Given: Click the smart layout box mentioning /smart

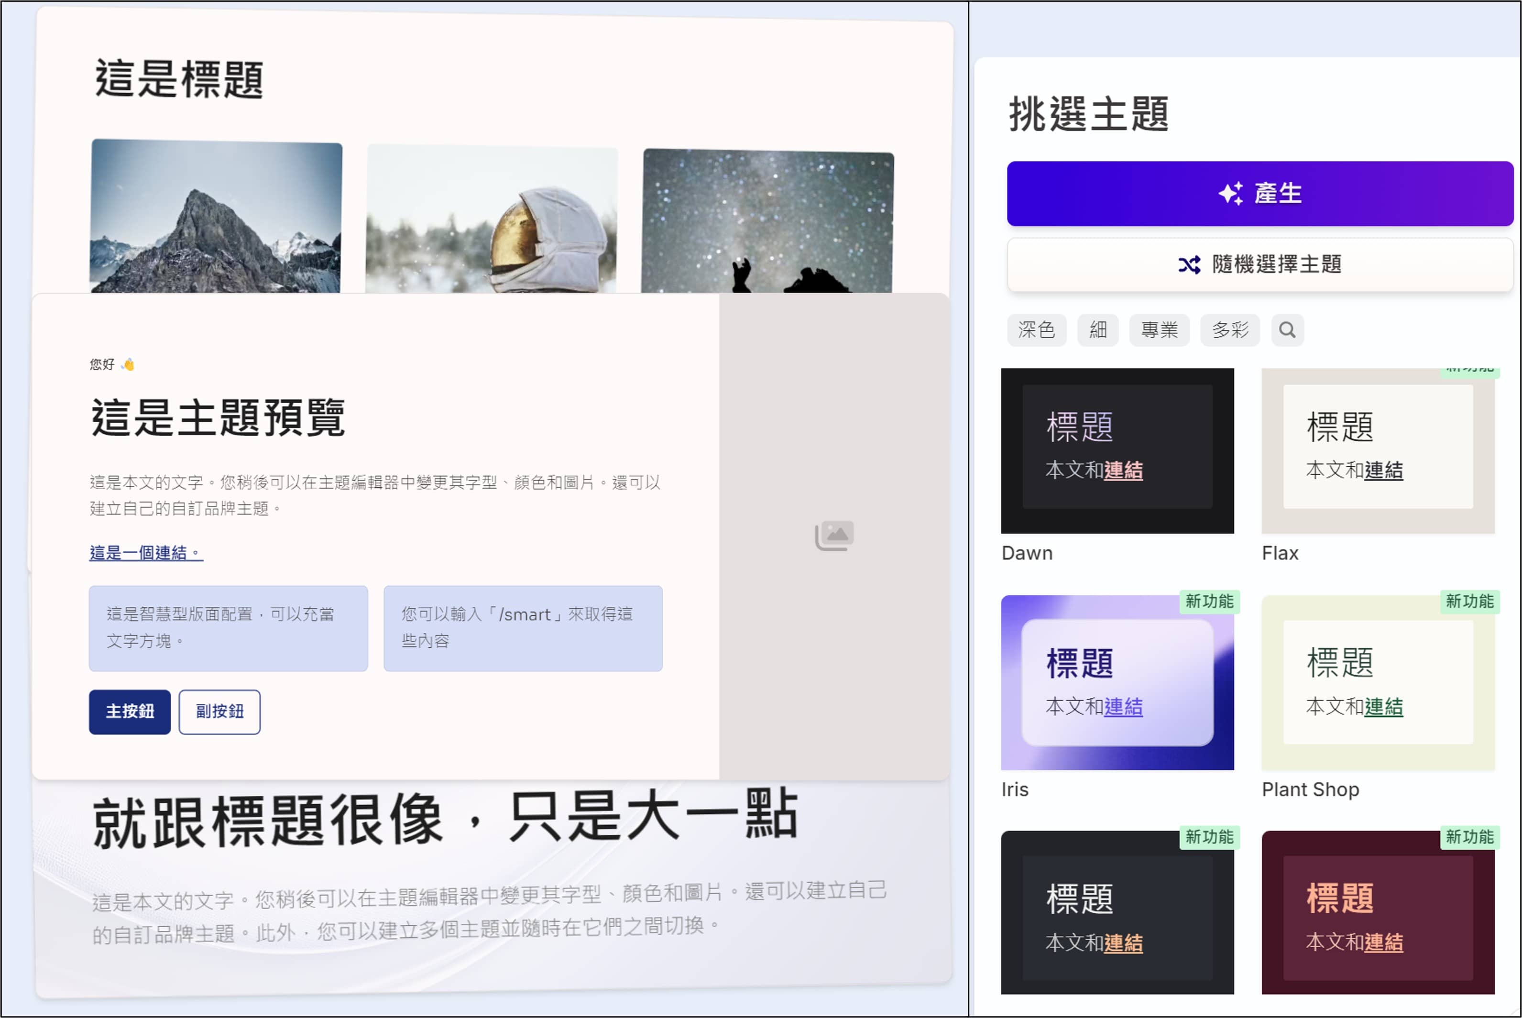Looking at the screenshot, I should tap(523, 628).
